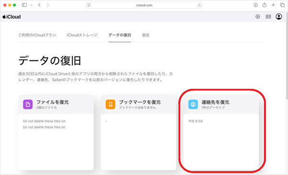
Task: Select first Do not delete these files.txt
Action: pos(44,121)
